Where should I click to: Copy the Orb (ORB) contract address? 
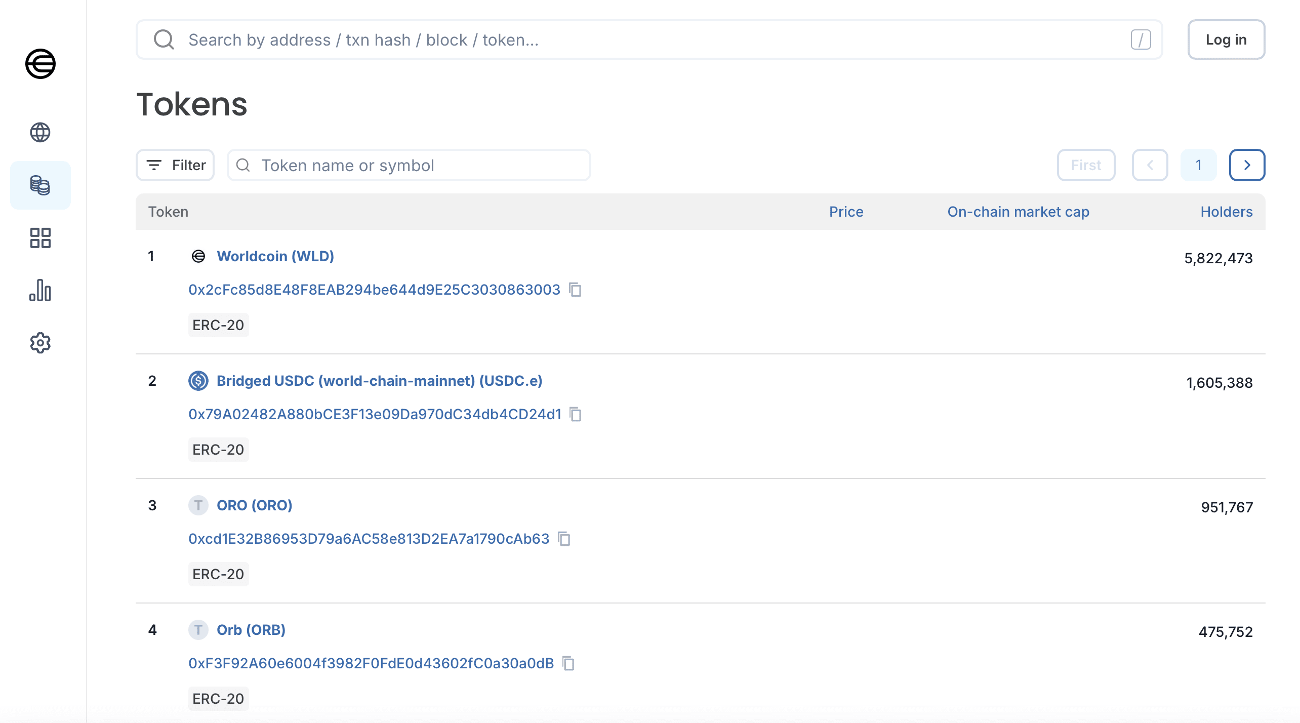[x=568, y=663]
